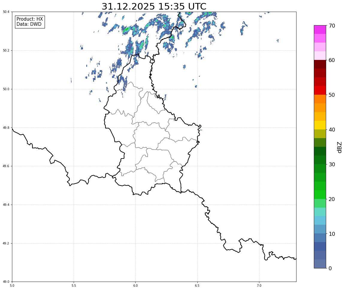Click the colorbar tick label '40'
345x290 pixels.
point(332,130)
